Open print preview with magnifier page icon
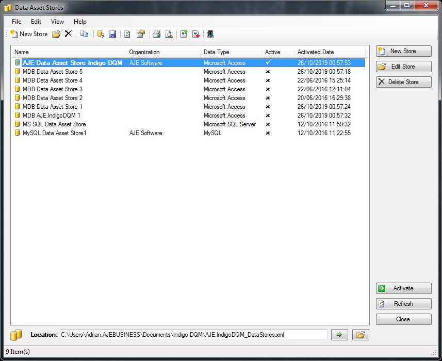 [168, 34]
